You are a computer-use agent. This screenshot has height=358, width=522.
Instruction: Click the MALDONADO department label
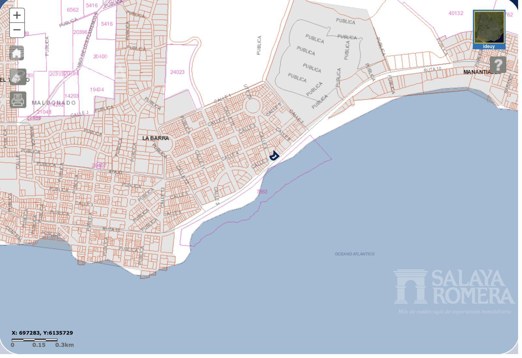tap(54, 103)
